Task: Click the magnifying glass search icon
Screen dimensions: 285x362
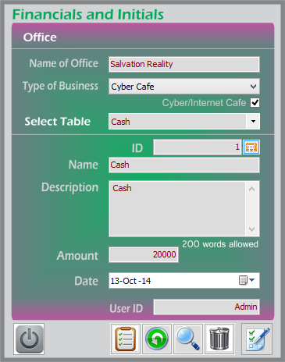Action: tap(188, 339)
